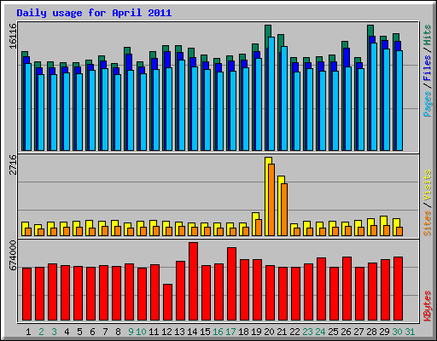Click day 5 on the x-axis
This screenshot has height=341, width=437.
coord(79,332)
